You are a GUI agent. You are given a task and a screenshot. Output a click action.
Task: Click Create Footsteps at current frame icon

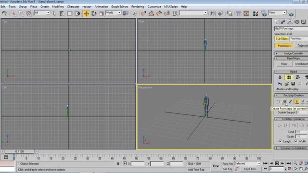(x=284, y=101)
